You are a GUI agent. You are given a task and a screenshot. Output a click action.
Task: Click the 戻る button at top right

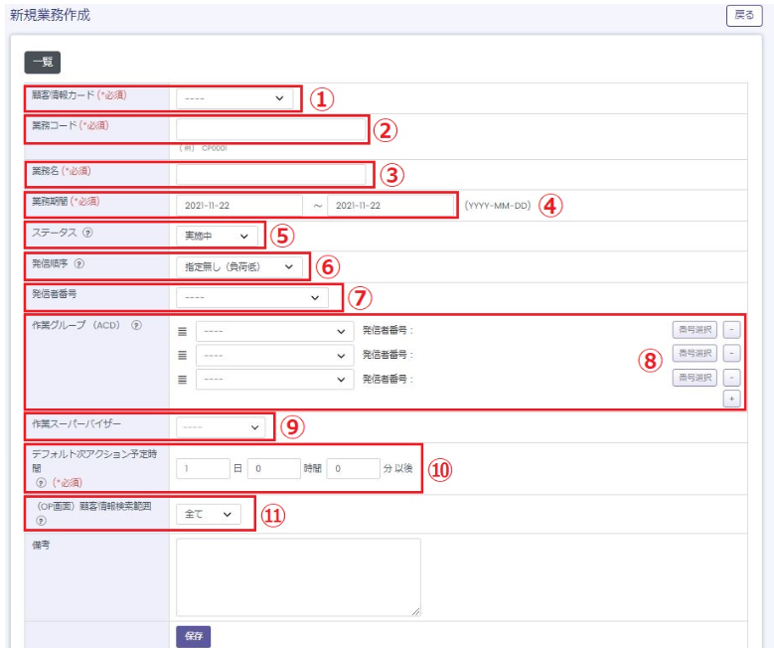pyautogui.click(x=743, y=15)
